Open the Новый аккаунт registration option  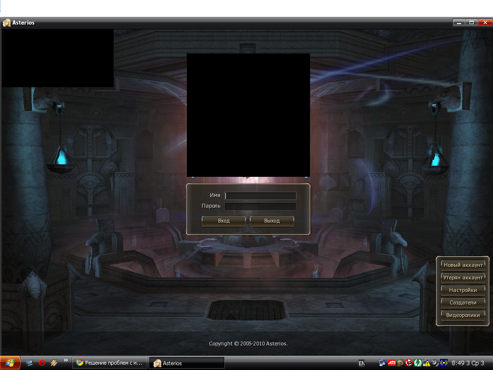(463, 265)
